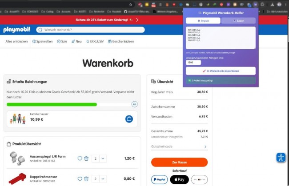The height and width of the screenshot is (186, 289).
Task: Open the Doppelrohrsensor product thumbnail
Action: click(x=17, y=178)
